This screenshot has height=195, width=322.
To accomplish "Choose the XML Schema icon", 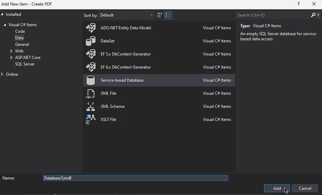I will tap(91, 106).
